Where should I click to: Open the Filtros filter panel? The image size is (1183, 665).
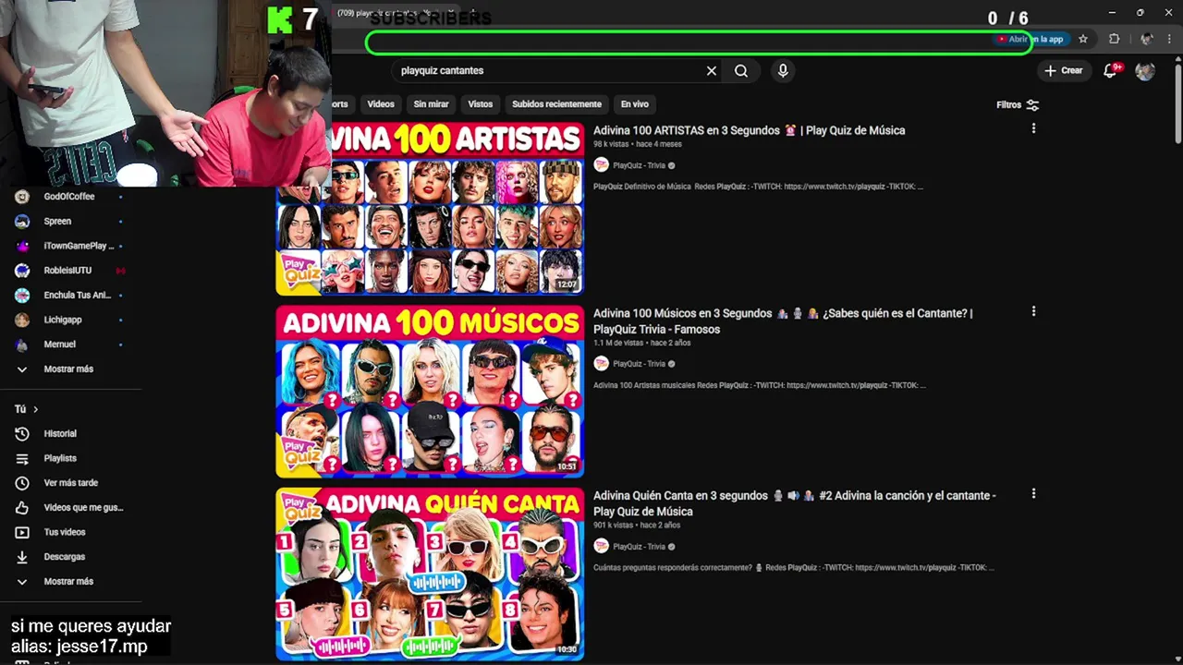(1018, 104)
